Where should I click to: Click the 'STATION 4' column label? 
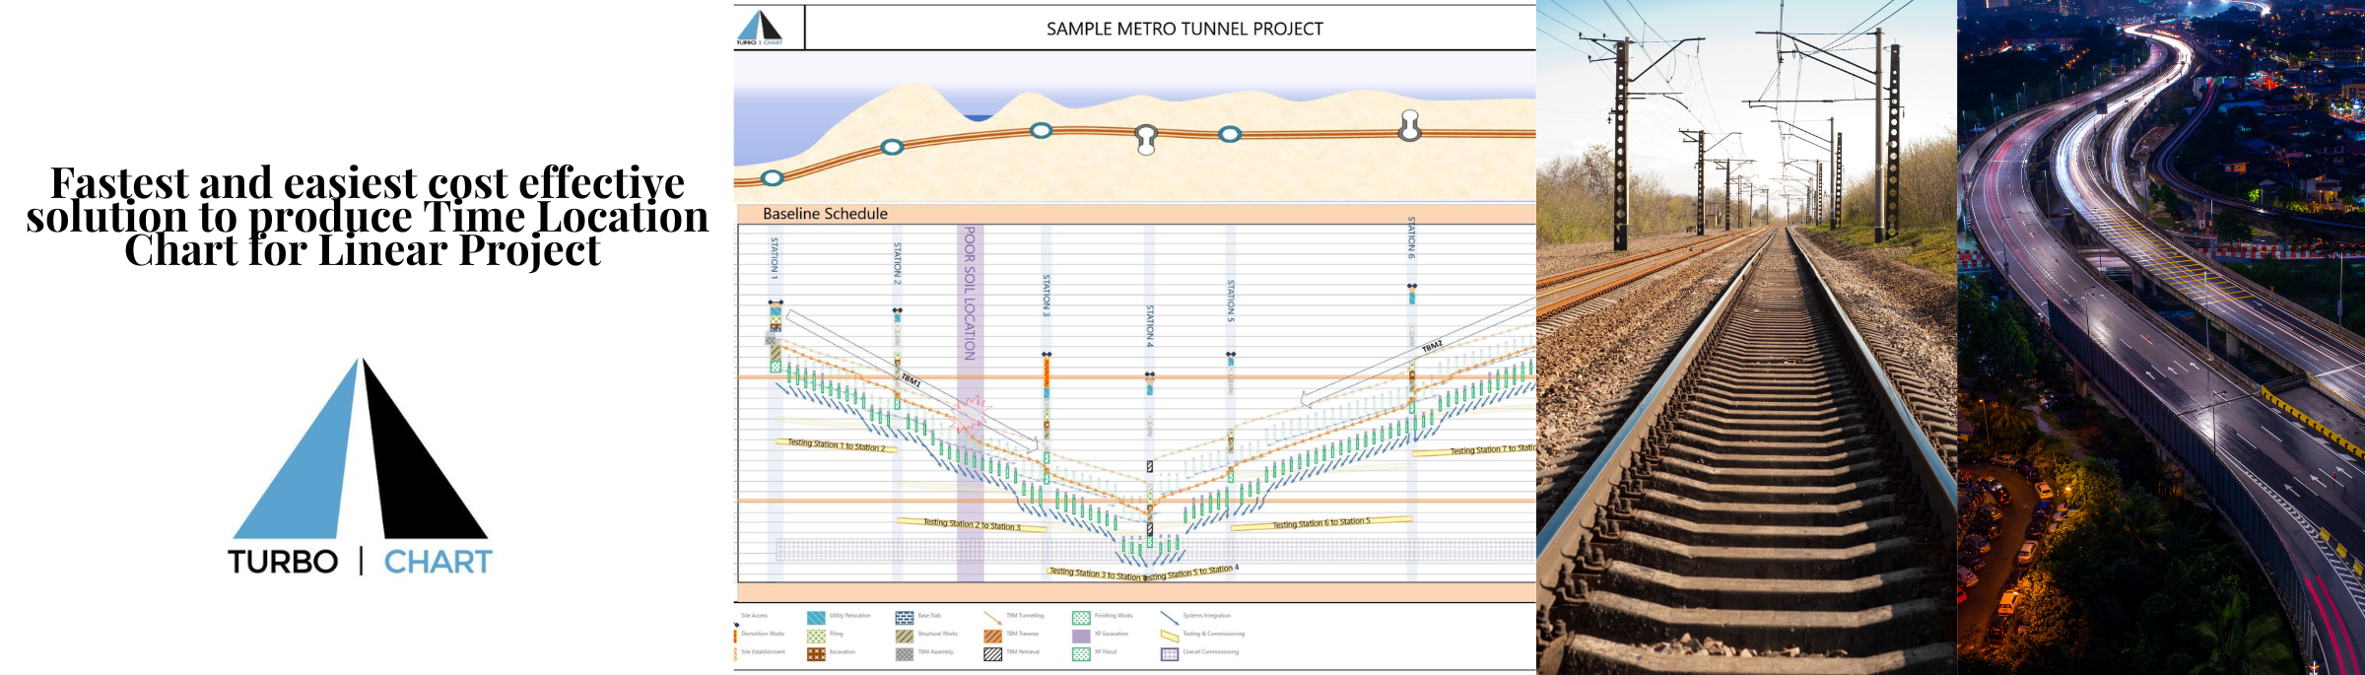tap(1149, 326)
